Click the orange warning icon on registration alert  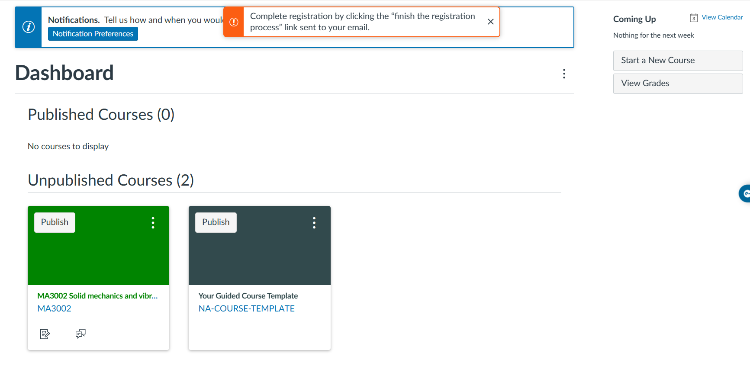tap(234, 22)
